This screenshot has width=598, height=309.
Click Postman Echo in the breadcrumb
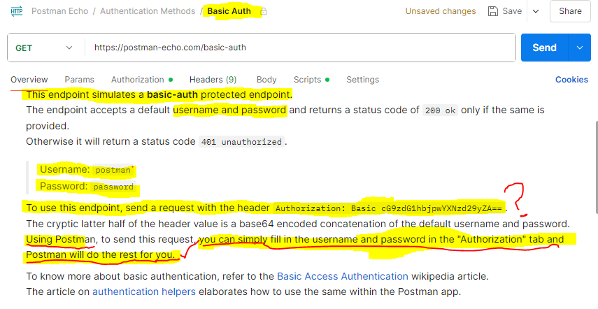[63, 11]
